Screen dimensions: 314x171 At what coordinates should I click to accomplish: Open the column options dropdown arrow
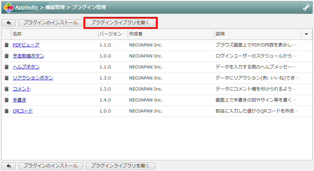pyautogui.click(x=306, y=34)
